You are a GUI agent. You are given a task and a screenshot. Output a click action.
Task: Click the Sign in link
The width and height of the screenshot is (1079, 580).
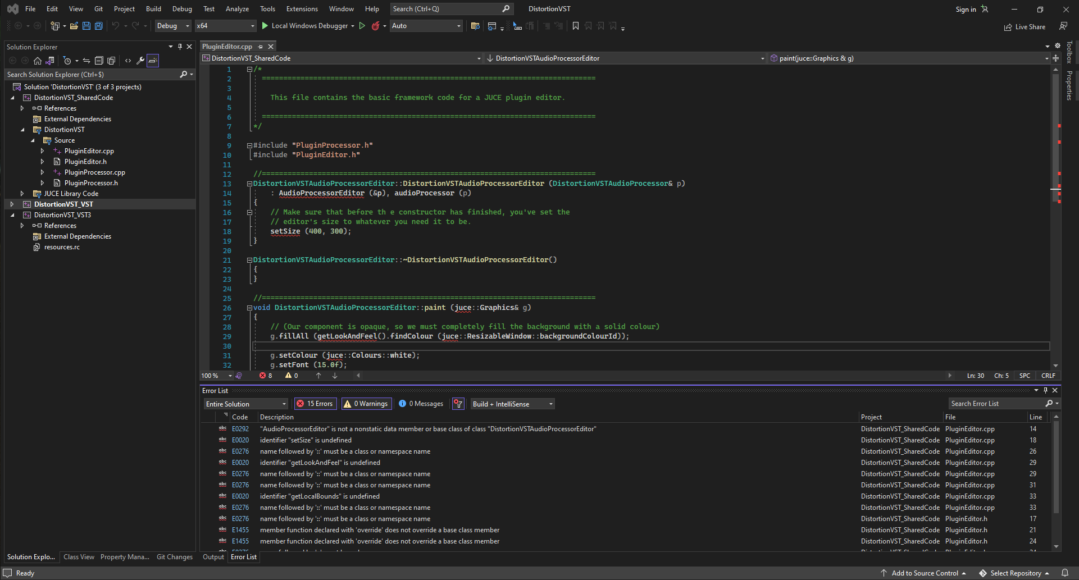pyautogui.click(x=966, y=9)
